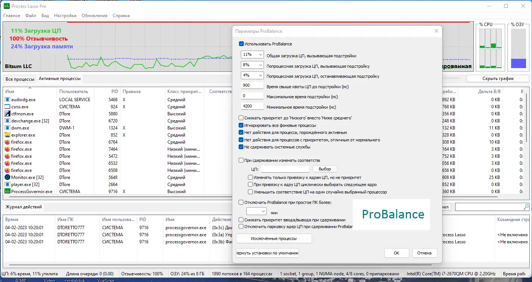The width and height of the screenshot is (532, 282).
Task: Click the Firefox icon in the PID 6508 row
Action: coord(7,170)
